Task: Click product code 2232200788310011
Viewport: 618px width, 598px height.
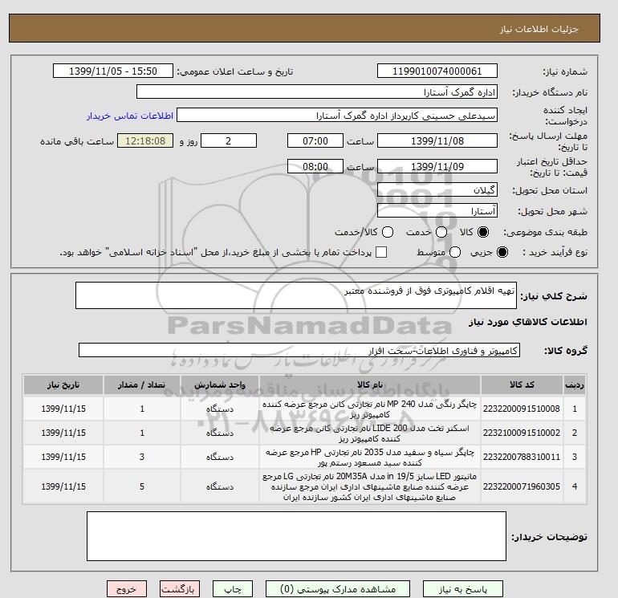Action: 522,457
